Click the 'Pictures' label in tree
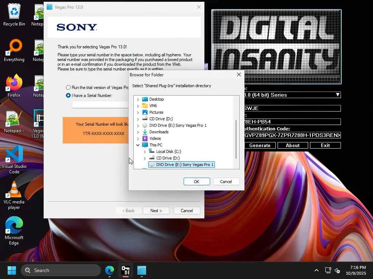 156,112
